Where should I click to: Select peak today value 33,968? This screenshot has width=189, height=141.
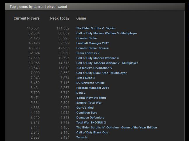click(x=64, y=53)
